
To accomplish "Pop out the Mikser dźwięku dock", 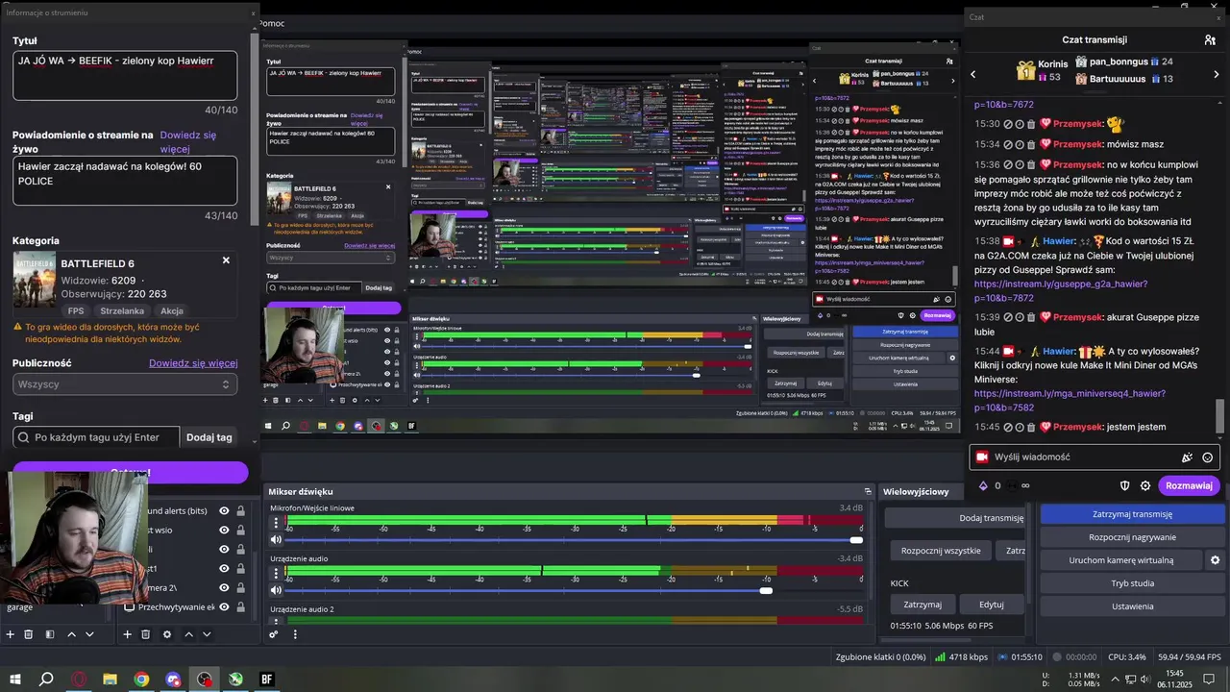I will [868, 491].
